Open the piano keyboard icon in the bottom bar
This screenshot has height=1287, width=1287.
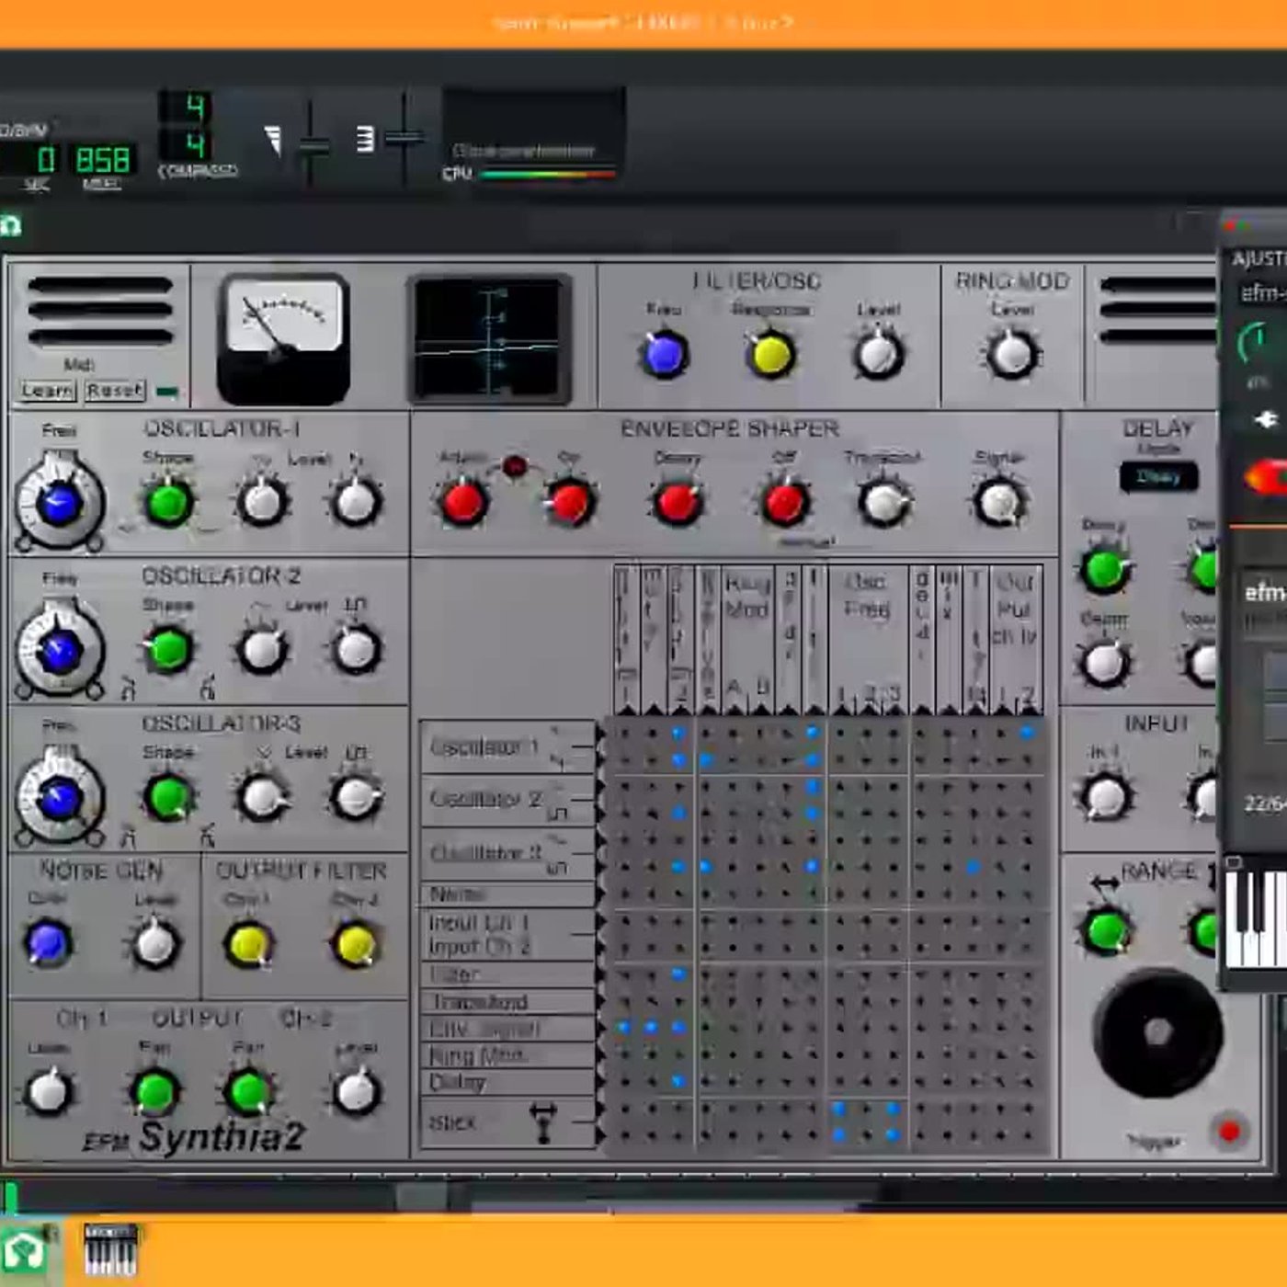tap(110, 1249)
